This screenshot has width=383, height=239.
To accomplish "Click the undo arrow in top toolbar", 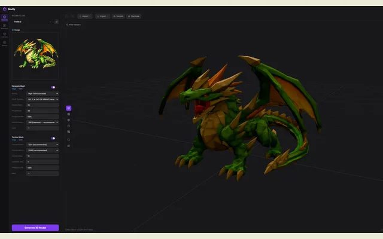I will point(66,16).
